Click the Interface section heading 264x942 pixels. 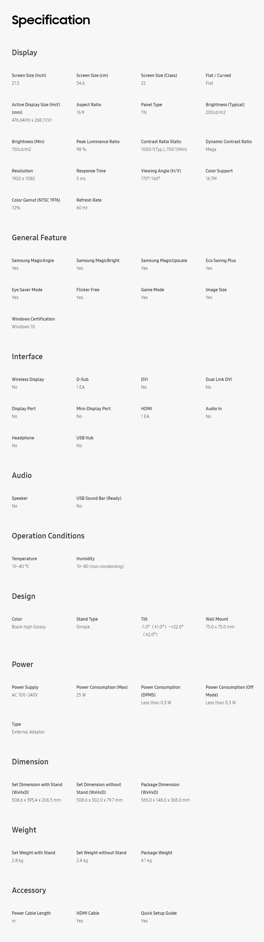tap(27, 356)
